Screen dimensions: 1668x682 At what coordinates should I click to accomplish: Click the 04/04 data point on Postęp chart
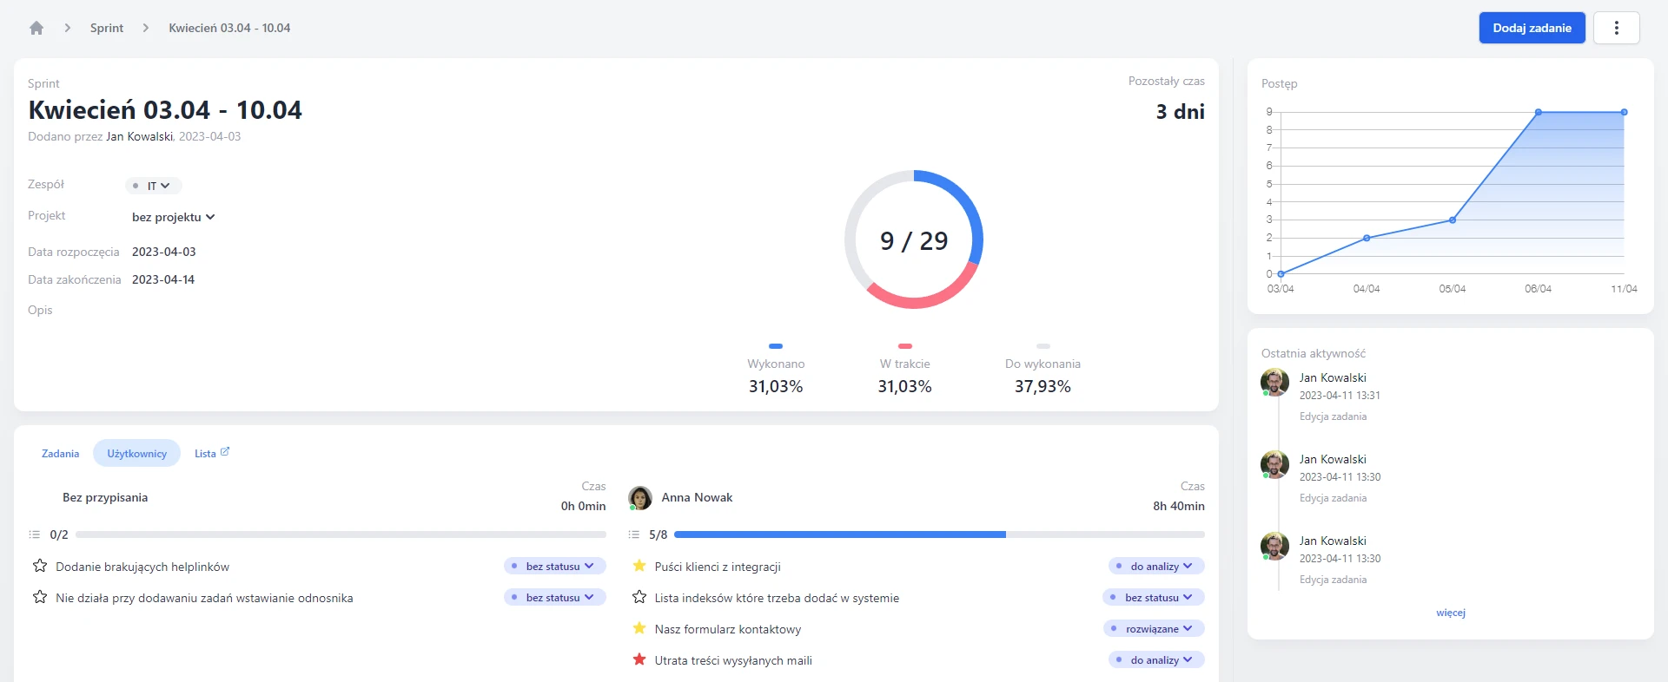[1367, 238]
